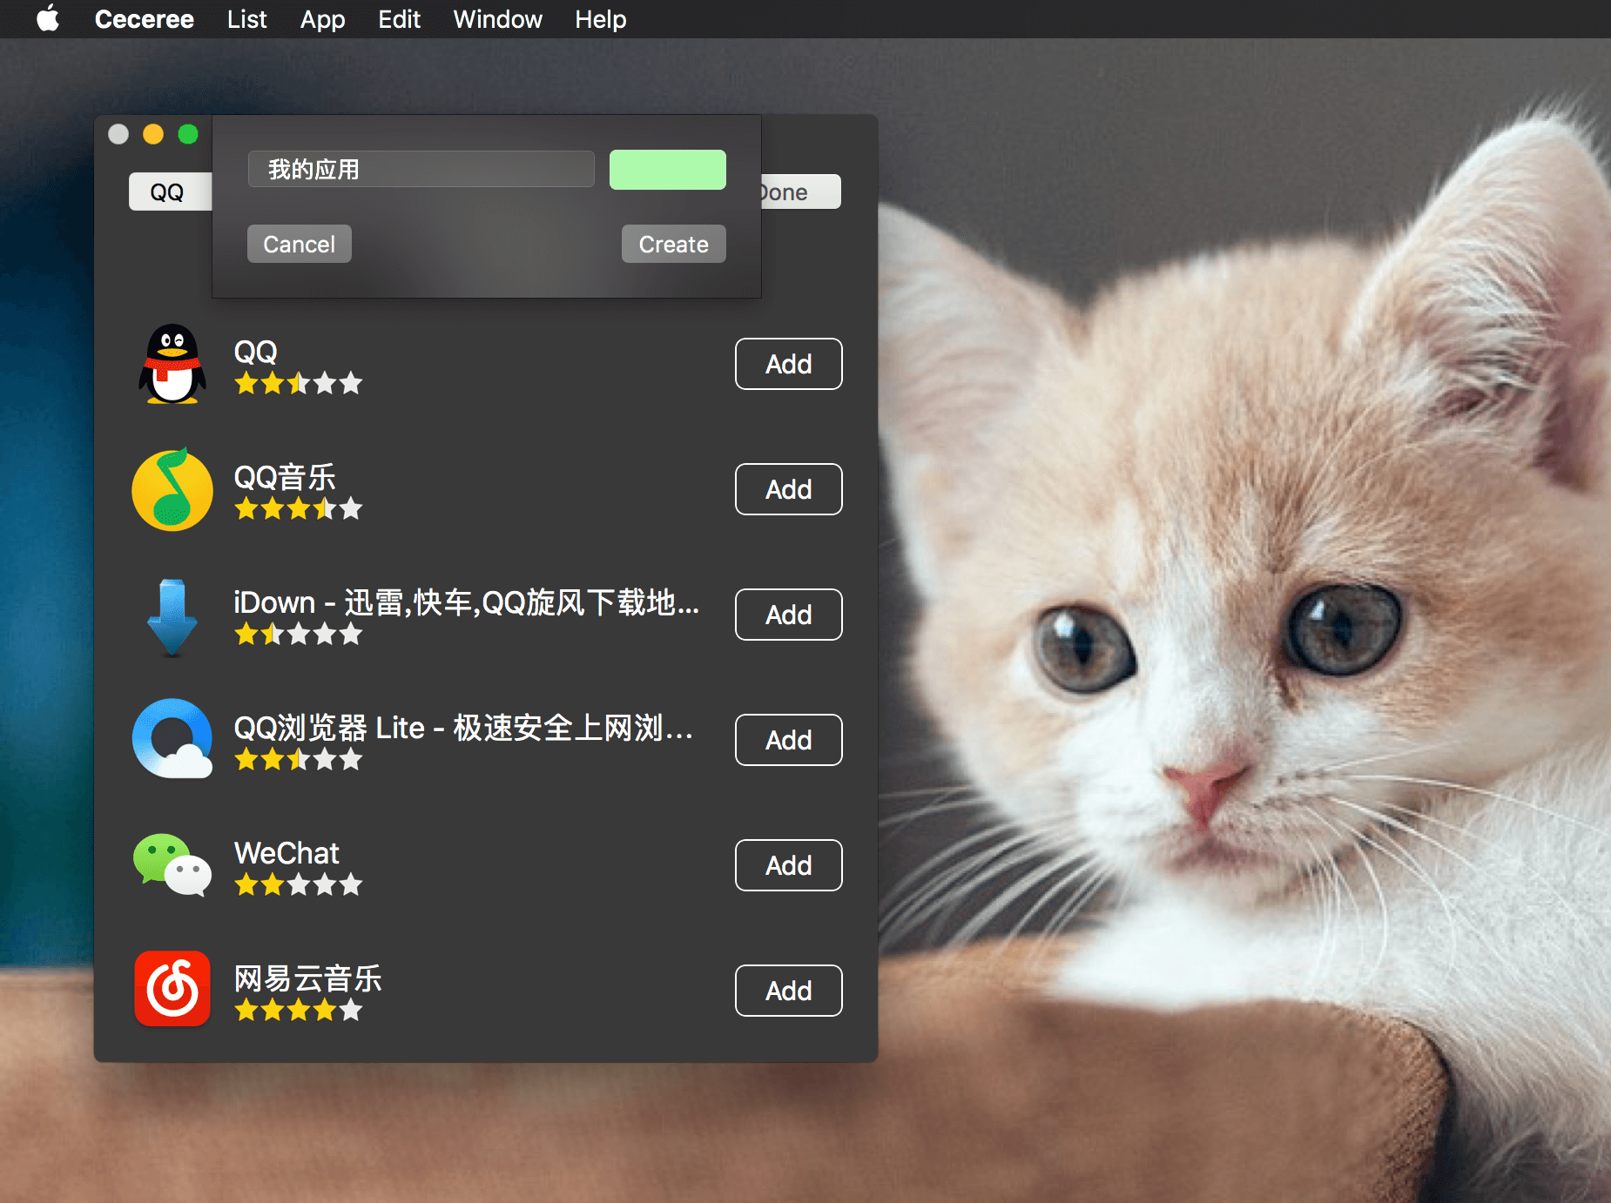Click the QQ音乐 star rating

(298, 508)
